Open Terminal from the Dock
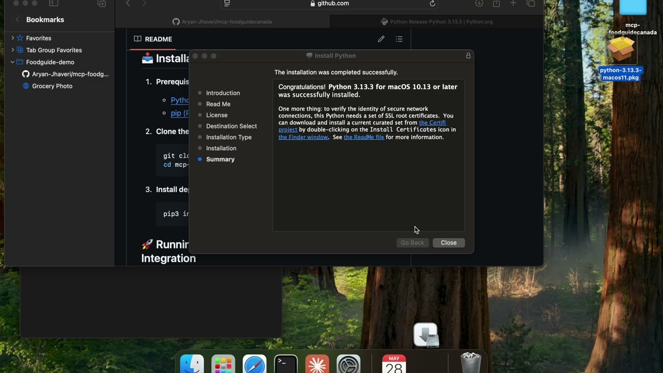Viewport: 663px width, 373px height. click(x=286, y=364)
